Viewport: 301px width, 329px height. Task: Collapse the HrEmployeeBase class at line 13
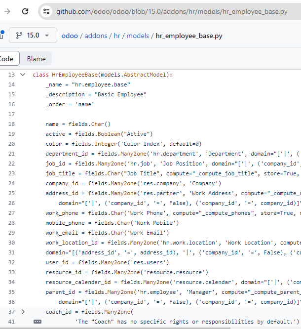coord(23,75)
